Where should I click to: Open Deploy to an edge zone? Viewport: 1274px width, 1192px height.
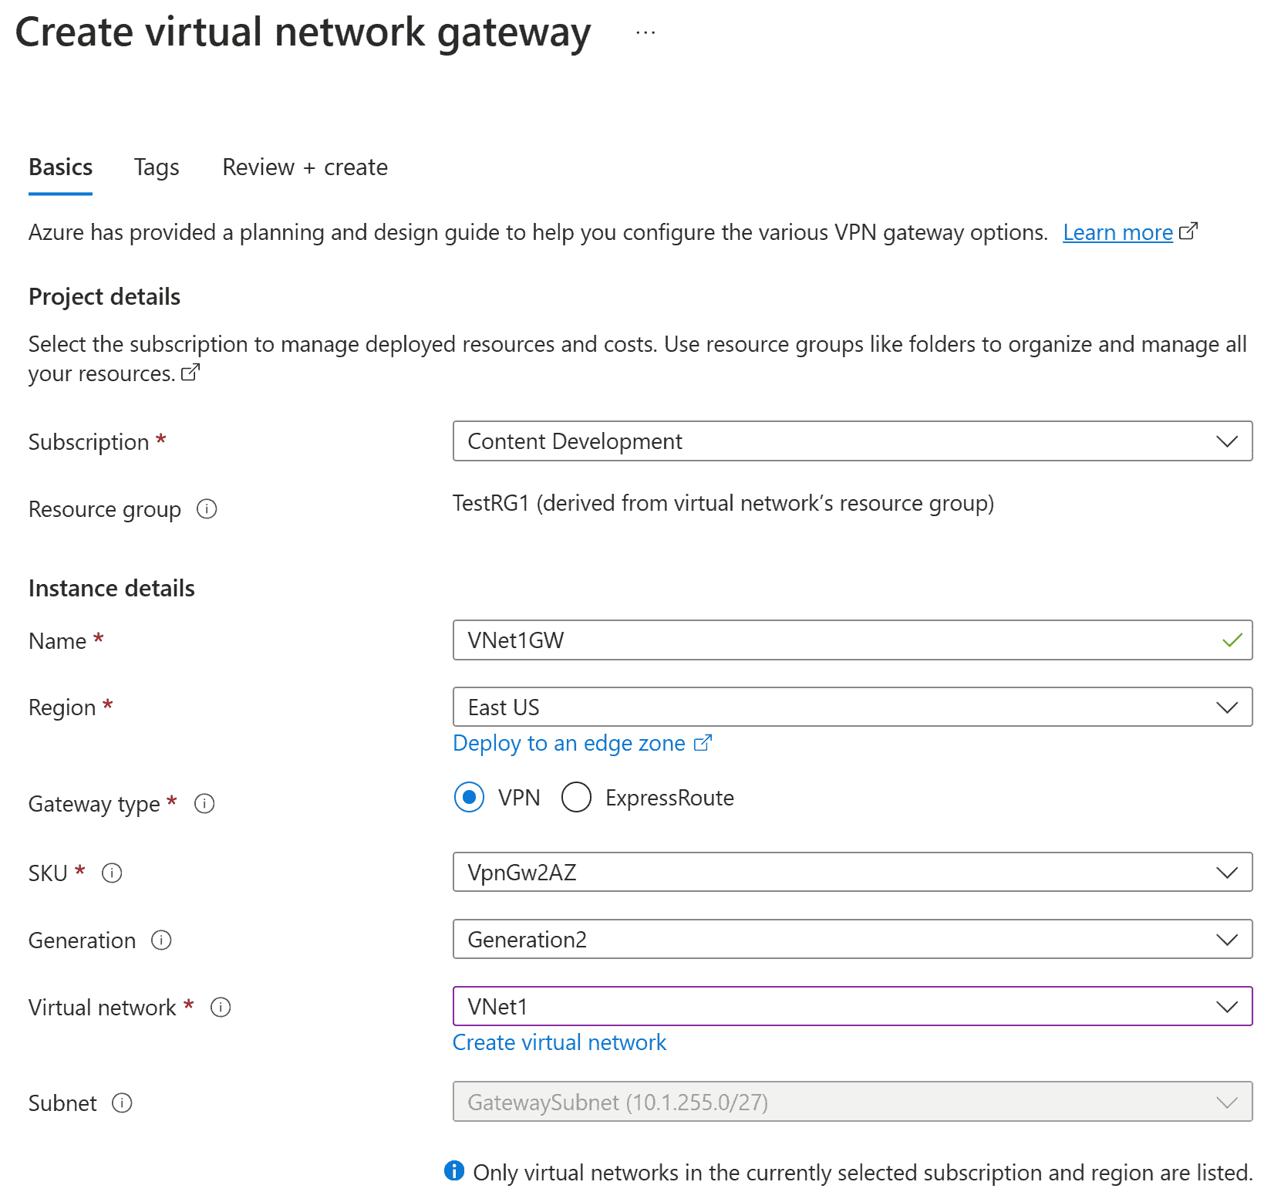click(x=571, y=743)
